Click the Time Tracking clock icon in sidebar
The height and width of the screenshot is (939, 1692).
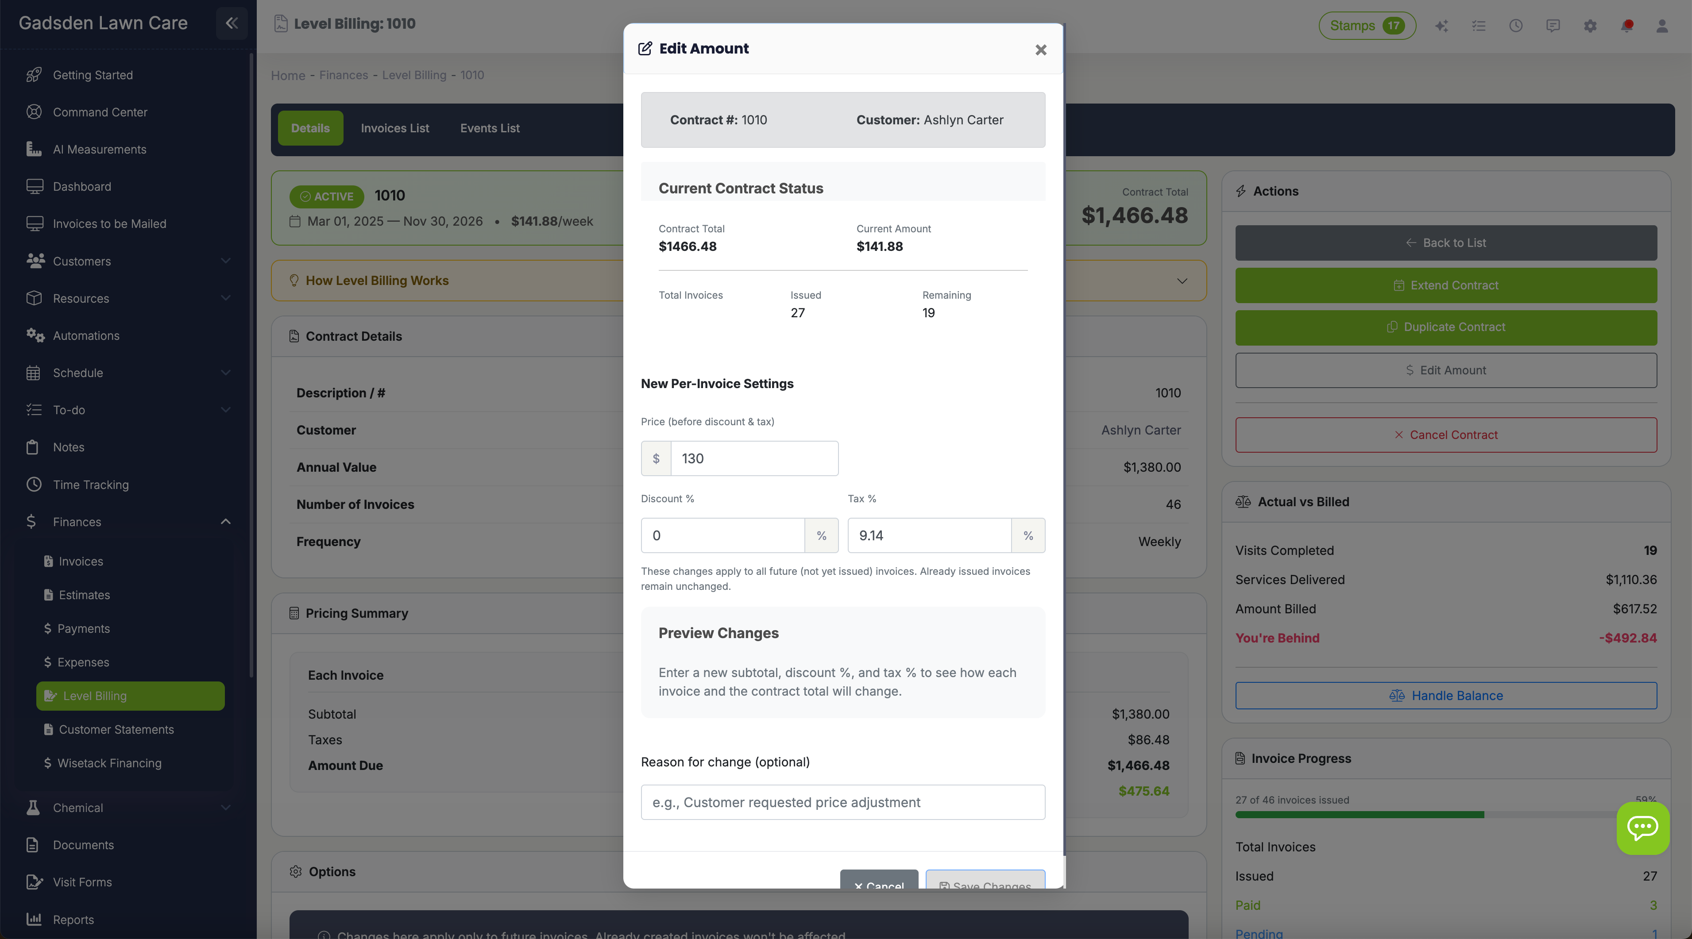click(x=34, y=485)
